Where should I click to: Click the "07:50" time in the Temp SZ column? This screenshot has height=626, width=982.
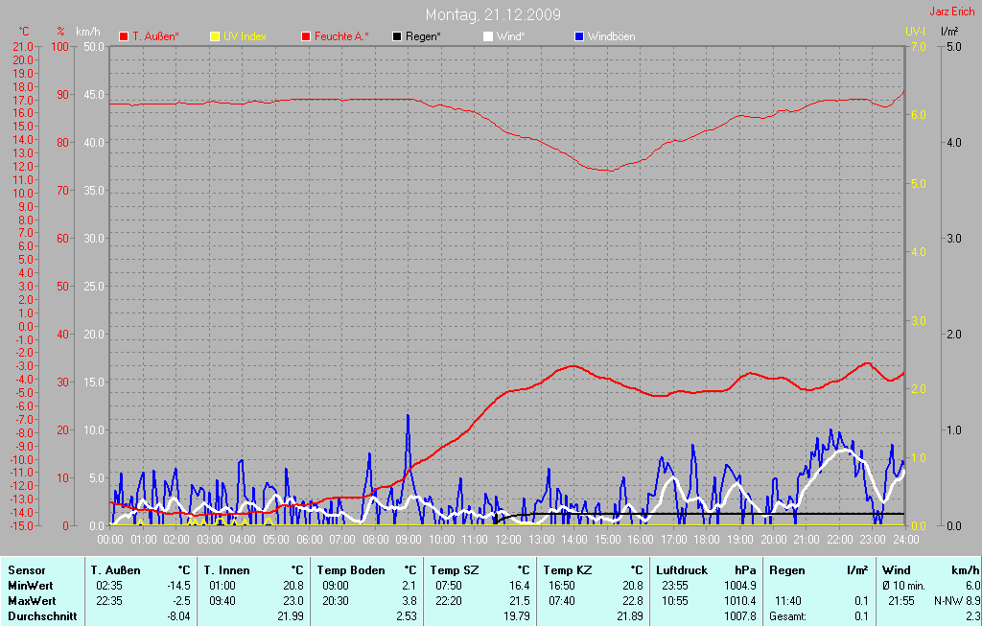pyautogui.click(x=449, y=586)
